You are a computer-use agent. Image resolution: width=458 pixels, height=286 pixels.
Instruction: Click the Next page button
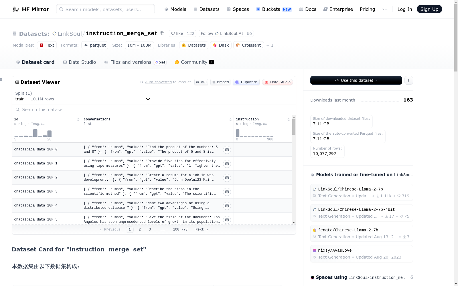pyautogui.click(x=202, y=229)
